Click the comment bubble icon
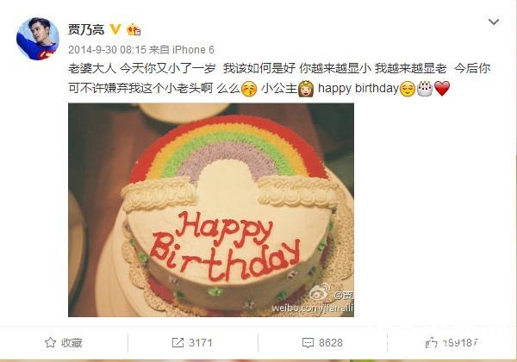The image size is (517, 362). [x=308, y=343]
